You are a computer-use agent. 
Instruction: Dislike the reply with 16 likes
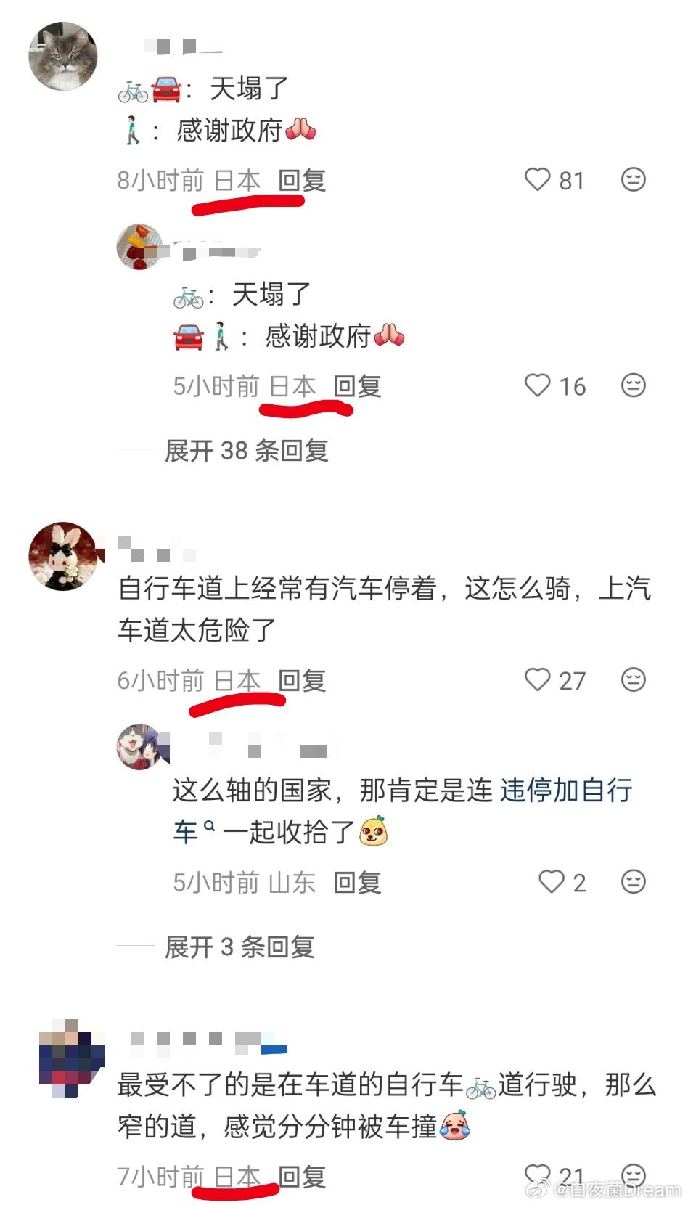point(634,385)
